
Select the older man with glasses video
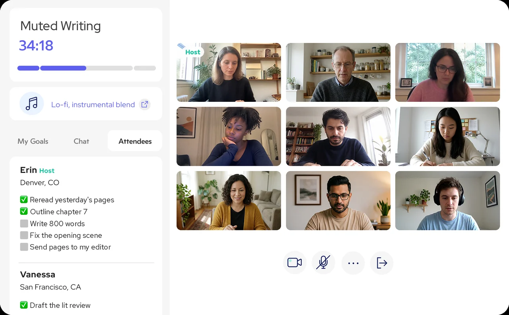coord(338,72)
